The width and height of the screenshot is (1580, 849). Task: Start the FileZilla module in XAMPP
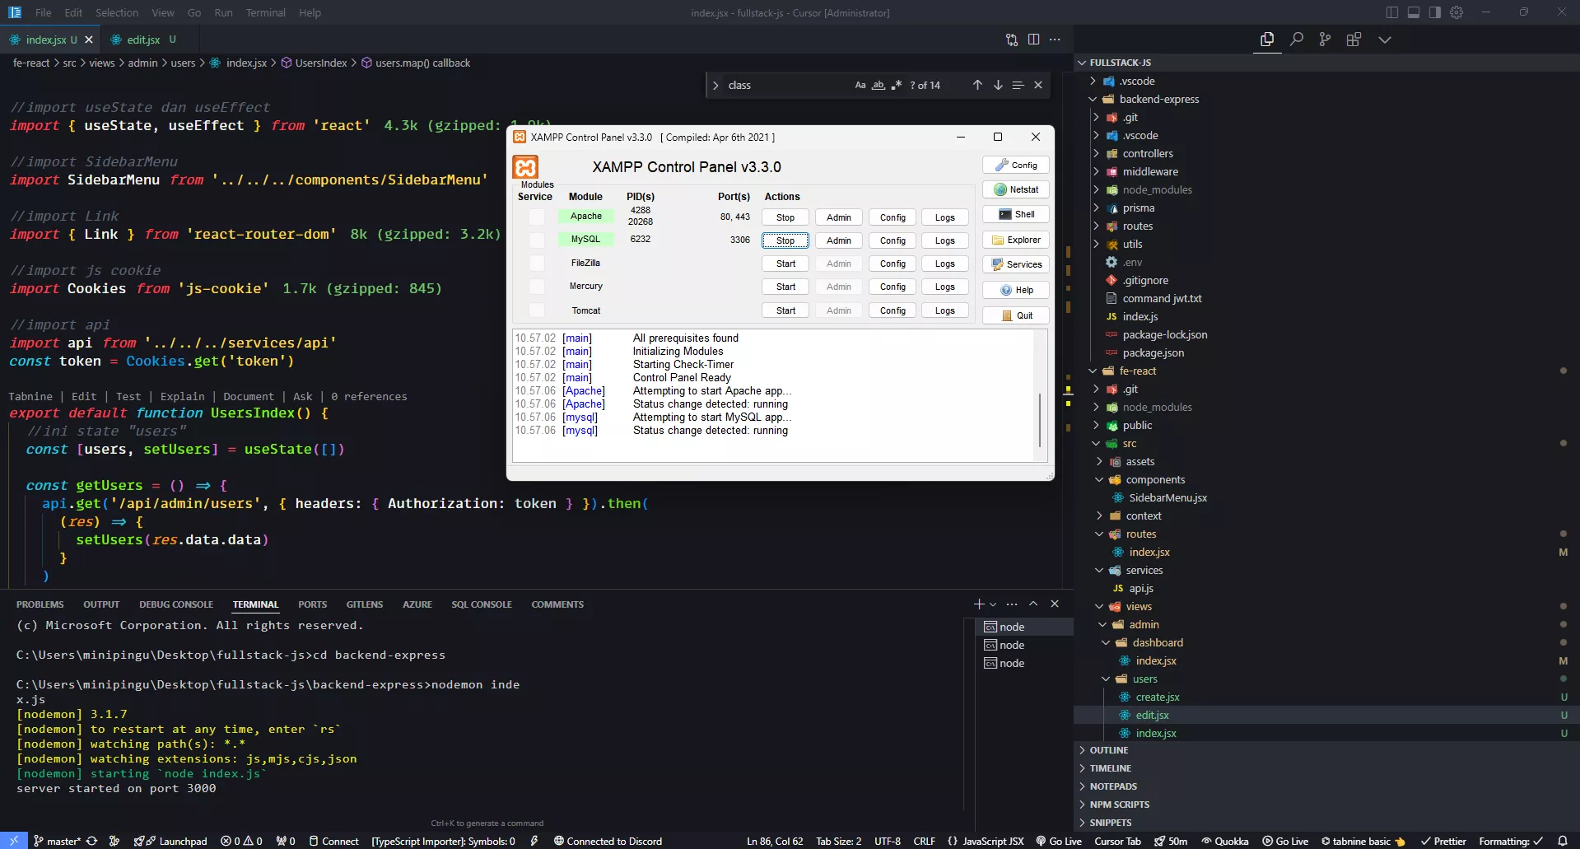pos(785,264)
